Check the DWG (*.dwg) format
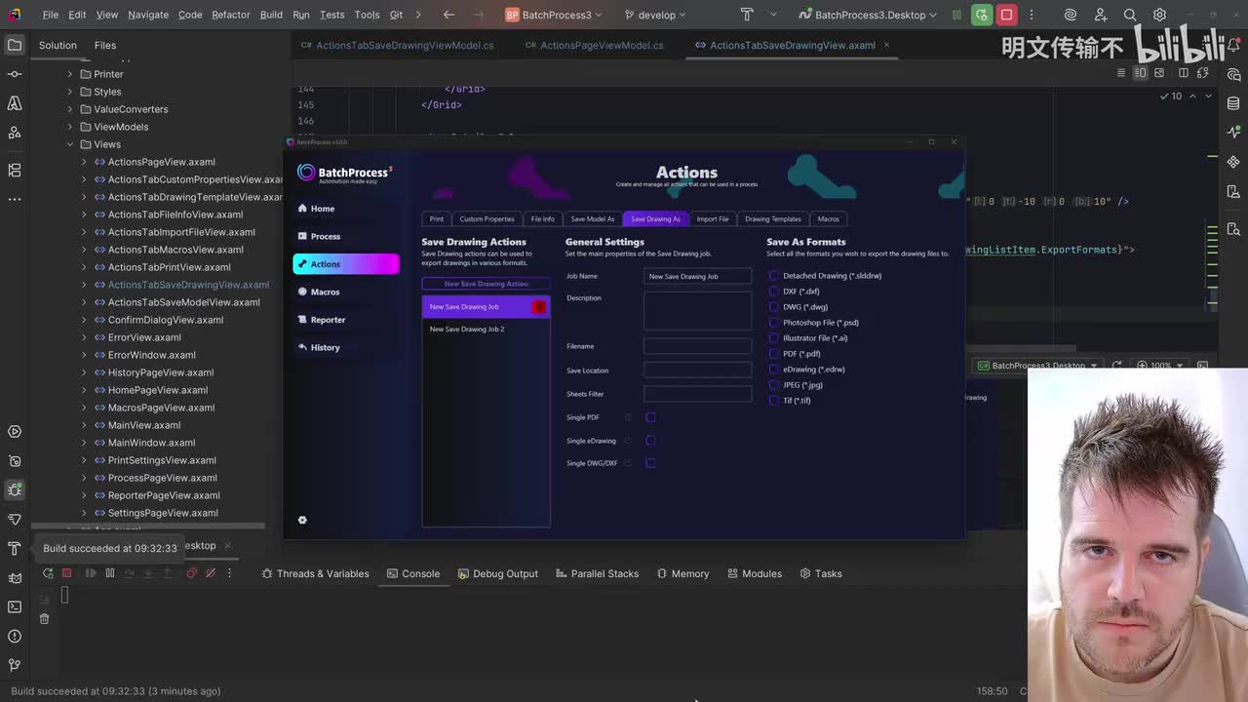This screenshot has width=1248, height=702. click(774, 307)
